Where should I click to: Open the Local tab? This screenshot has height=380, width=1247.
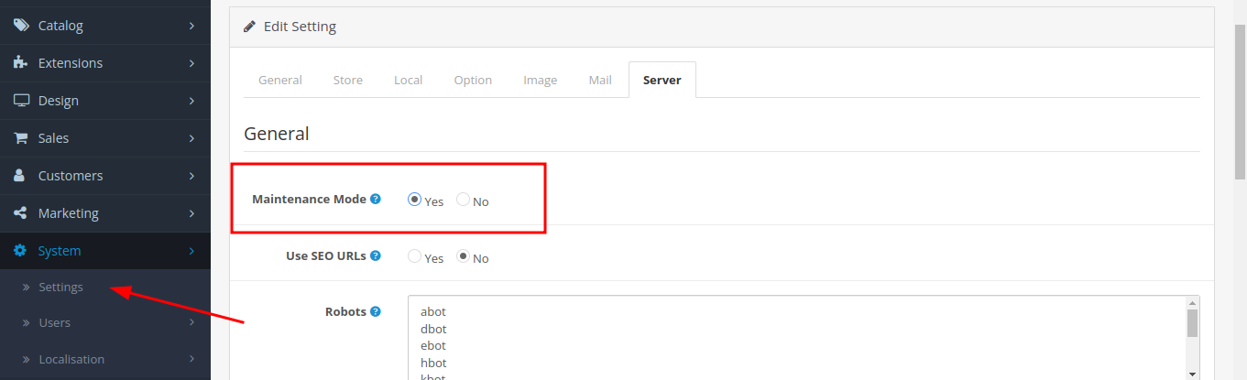pos(409,80)
